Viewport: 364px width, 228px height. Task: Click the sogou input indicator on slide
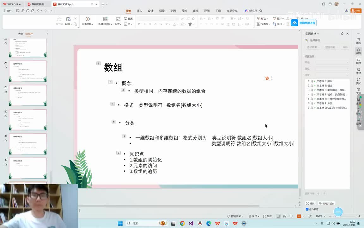267,78
